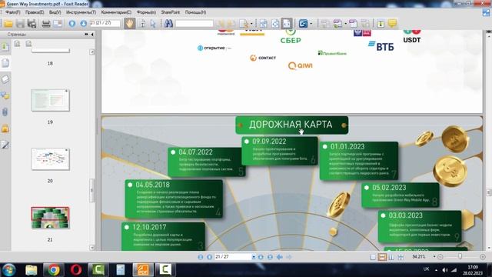Viewport: 492px width, 277px height.
Task: Go to next page with down arrow
Action: [84, 24]
